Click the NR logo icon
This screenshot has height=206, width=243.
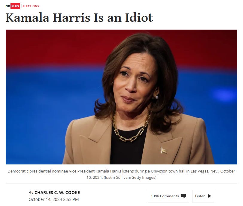8,6
